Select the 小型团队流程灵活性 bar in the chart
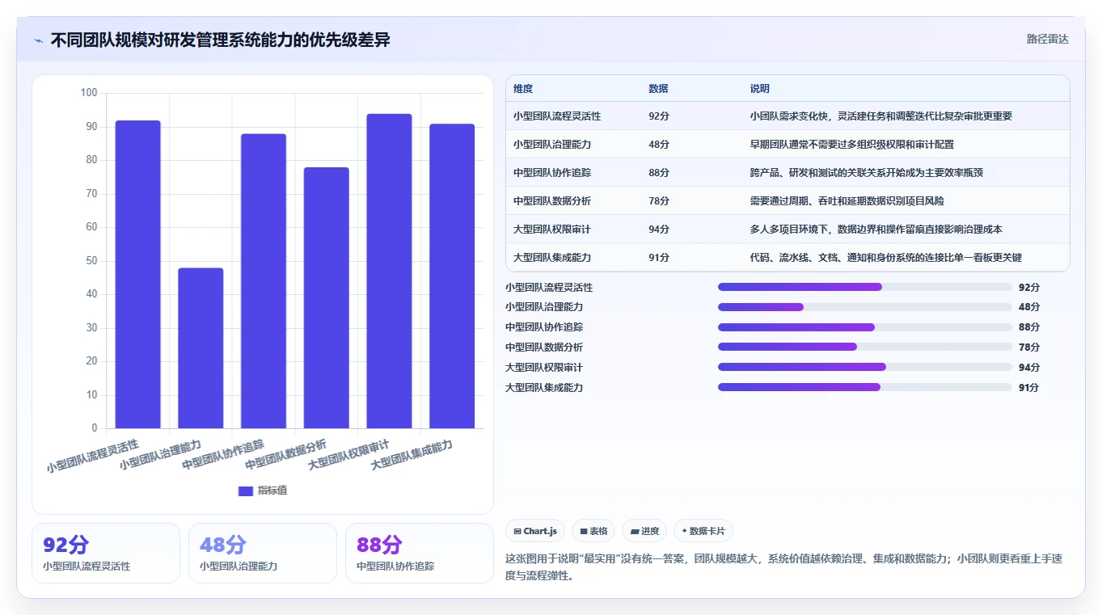Screen dimensions: 1102x615 tap(137, 274)
